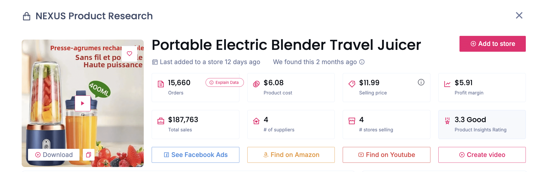Screen dimensions: 548x172
Task: Click the suppliers home icon
Action: (x=256, y=120)
